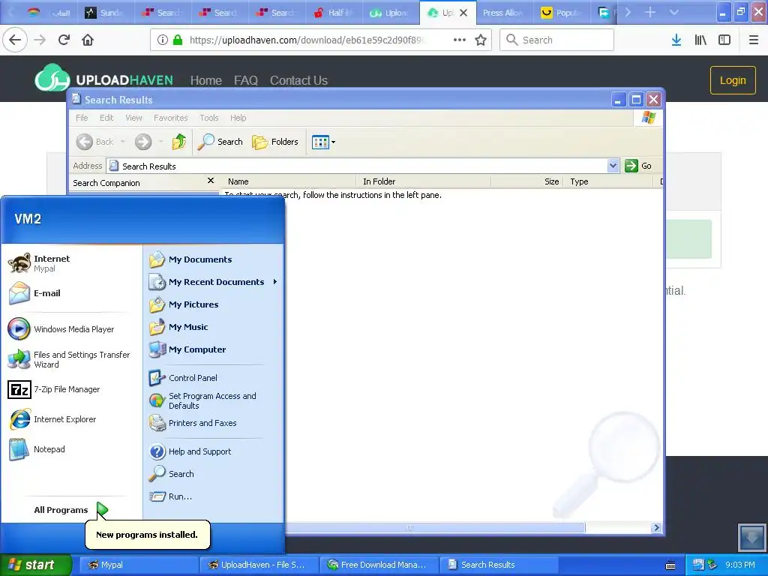Open Files and Settings Transfer Wizard

(69, 359)
